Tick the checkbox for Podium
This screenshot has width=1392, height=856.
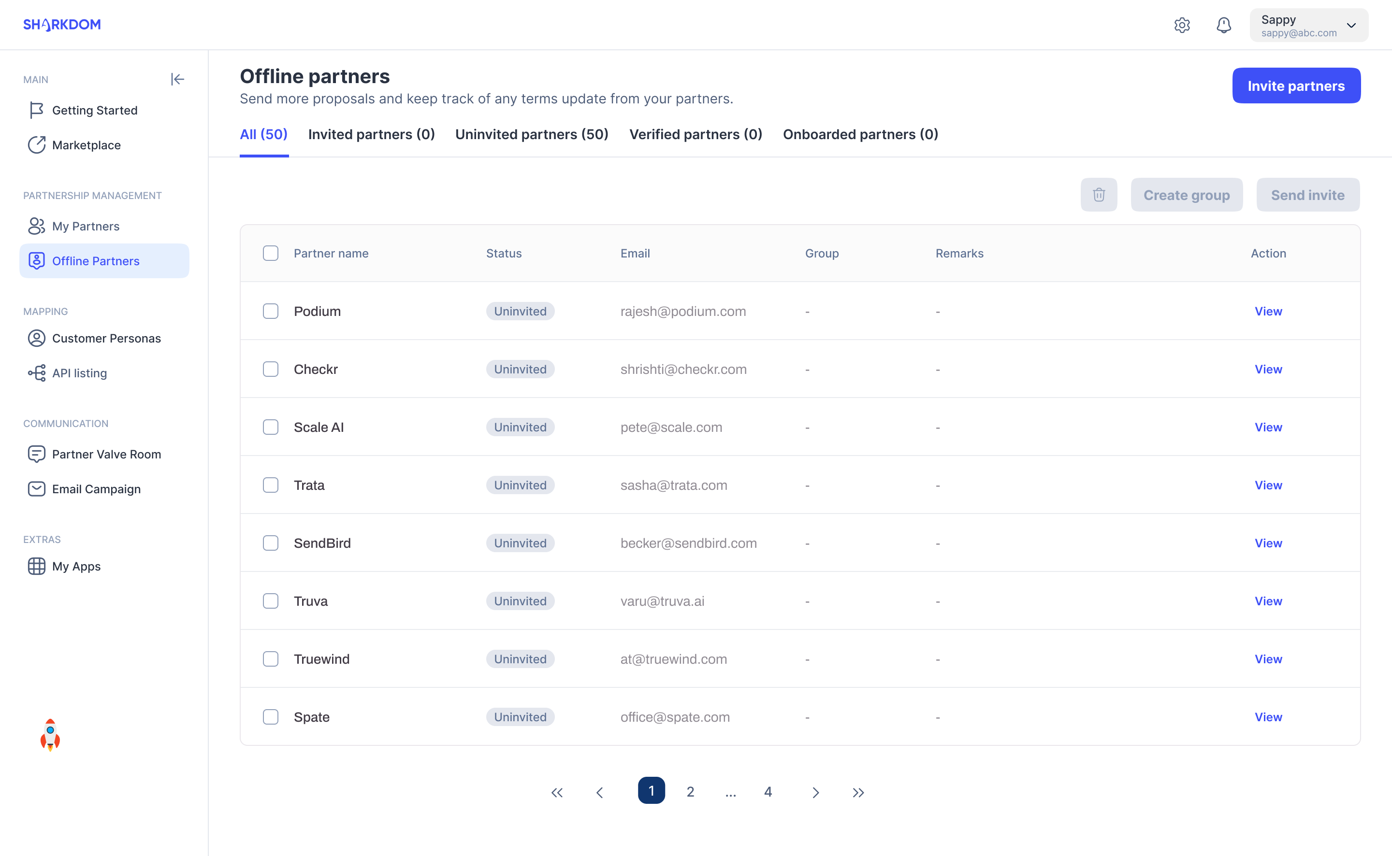[x=271, y=312]
